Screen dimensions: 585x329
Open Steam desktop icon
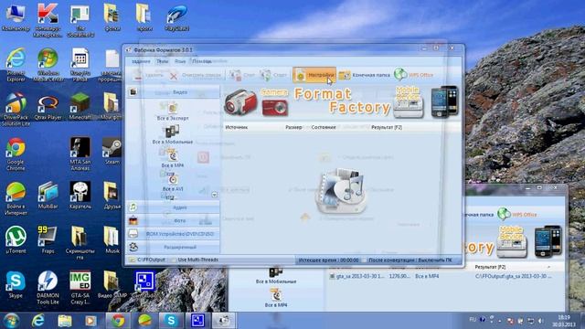[x=112, y=152]
